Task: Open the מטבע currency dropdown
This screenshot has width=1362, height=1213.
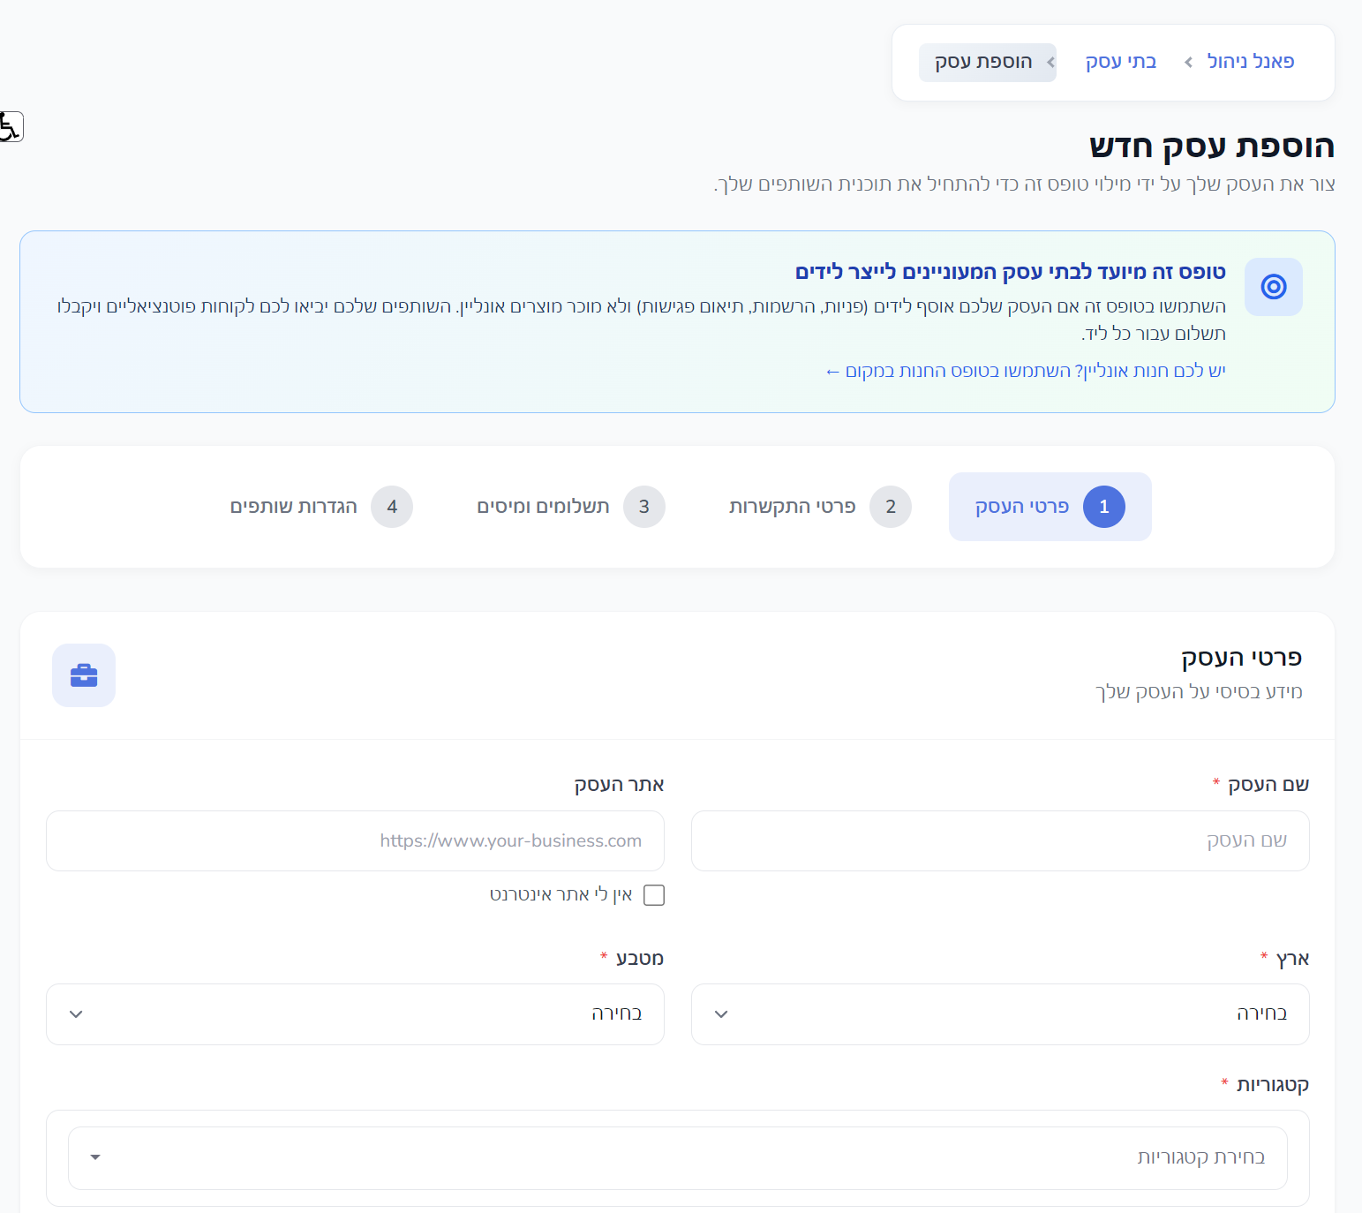Action: point(355,1014)
